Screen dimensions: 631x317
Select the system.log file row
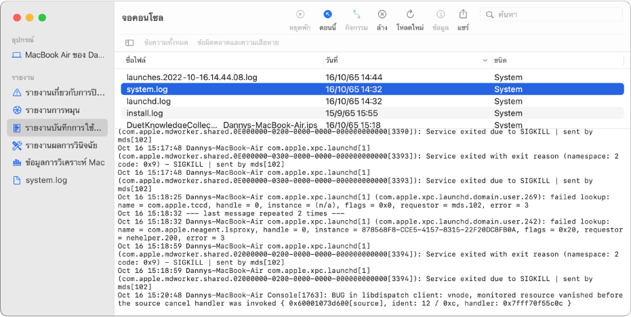[x=372, y=89]
